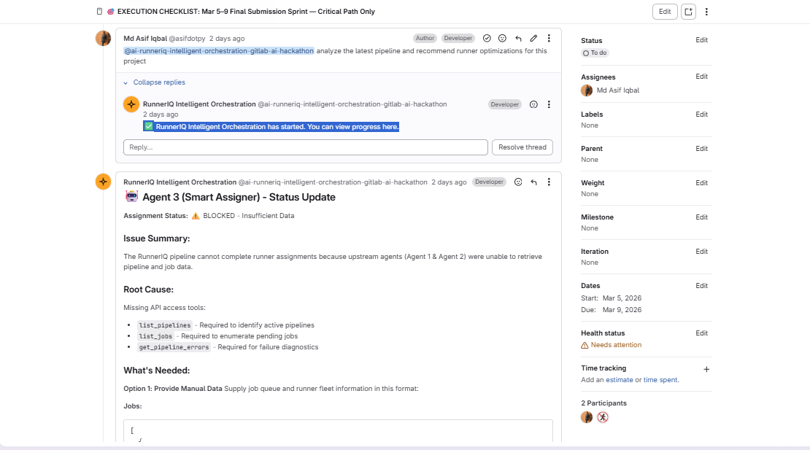The image size is (810, 450).
Task: Edit the Assignees field
Action: (x=701, y=77)
